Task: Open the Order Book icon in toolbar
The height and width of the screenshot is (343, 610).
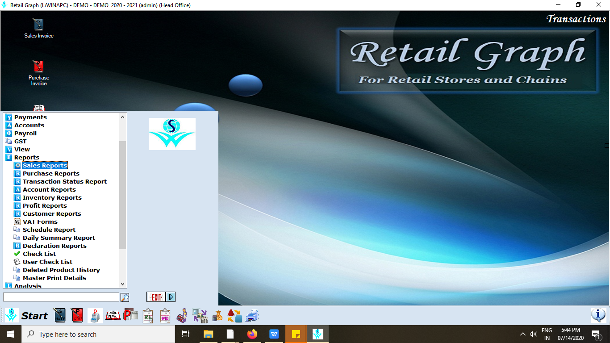Action: 113,316
